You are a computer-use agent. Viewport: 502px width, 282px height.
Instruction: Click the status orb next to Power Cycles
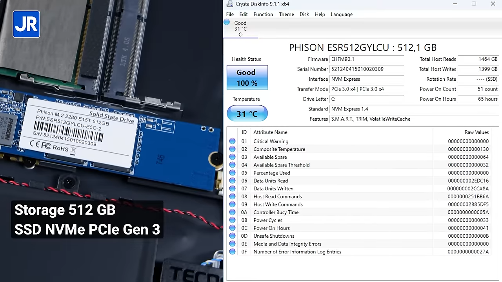click(x=233, y=220)
